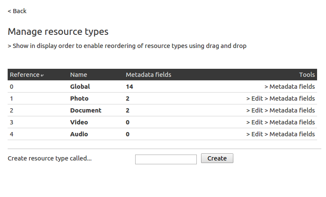Click the metadata count '2' in the Document row
The image size is (326, 197).
[x=128, y=110]
